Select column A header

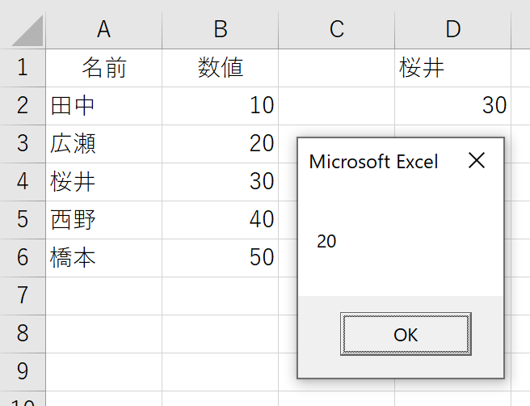[x=103, y=30]
